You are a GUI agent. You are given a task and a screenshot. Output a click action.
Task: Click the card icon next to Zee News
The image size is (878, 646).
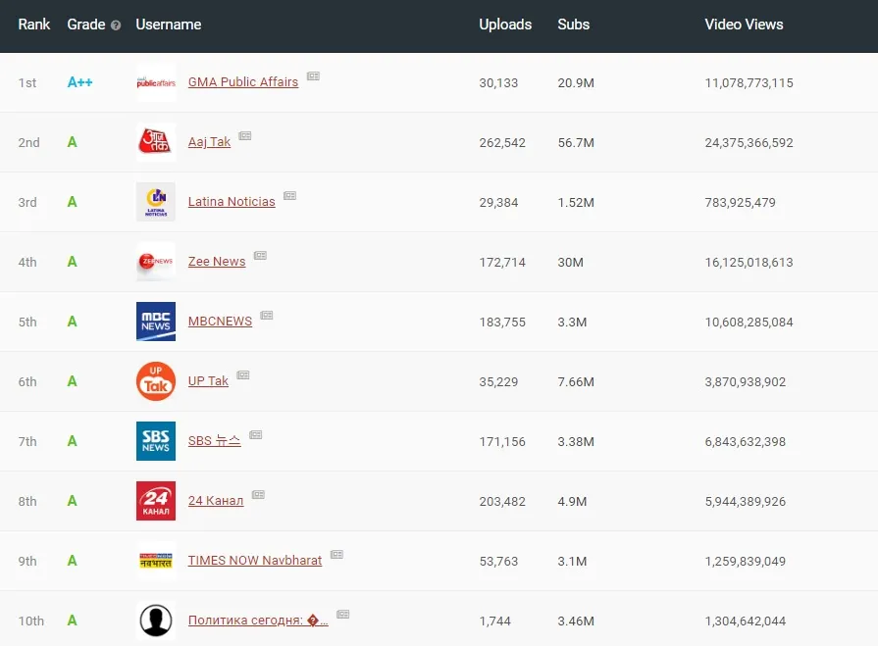point(260,256)
